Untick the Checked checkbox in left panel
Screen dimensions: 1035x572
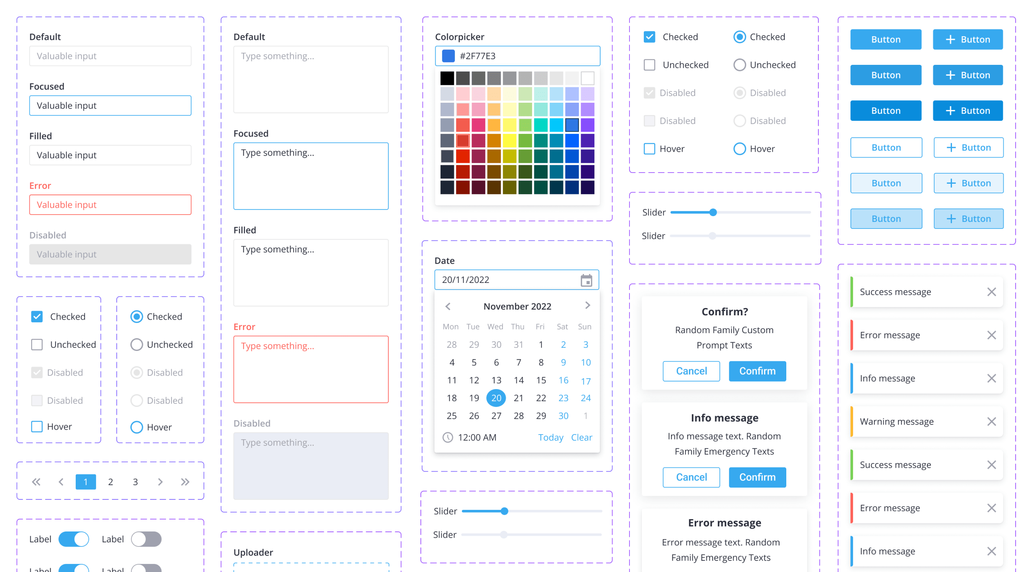pos(37,316)
